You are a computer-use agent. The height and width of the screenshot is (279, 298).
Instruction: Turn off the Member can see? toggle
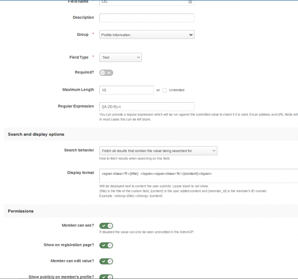click(106, 226)
